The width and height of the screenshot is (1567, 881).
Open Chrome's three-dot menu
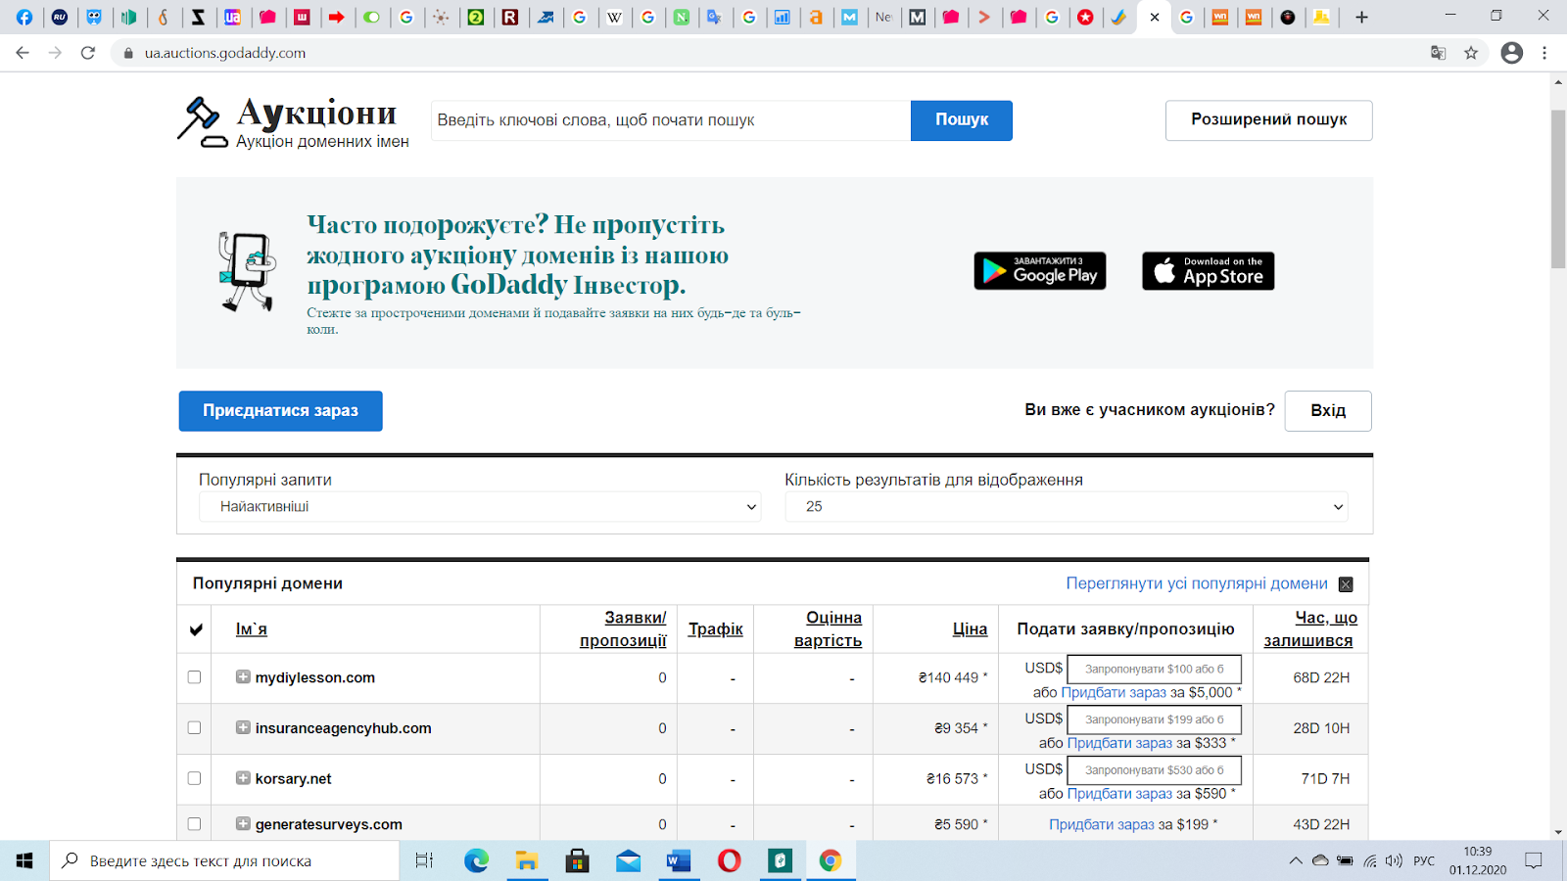coord(1544,53)
